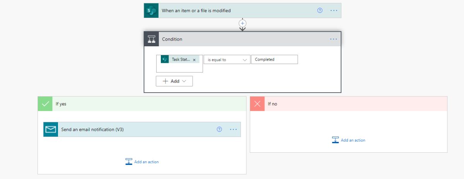Click the SharePoint icon on the trigger card
Viewport: 464px width, 179px height.
click(151, 10)
